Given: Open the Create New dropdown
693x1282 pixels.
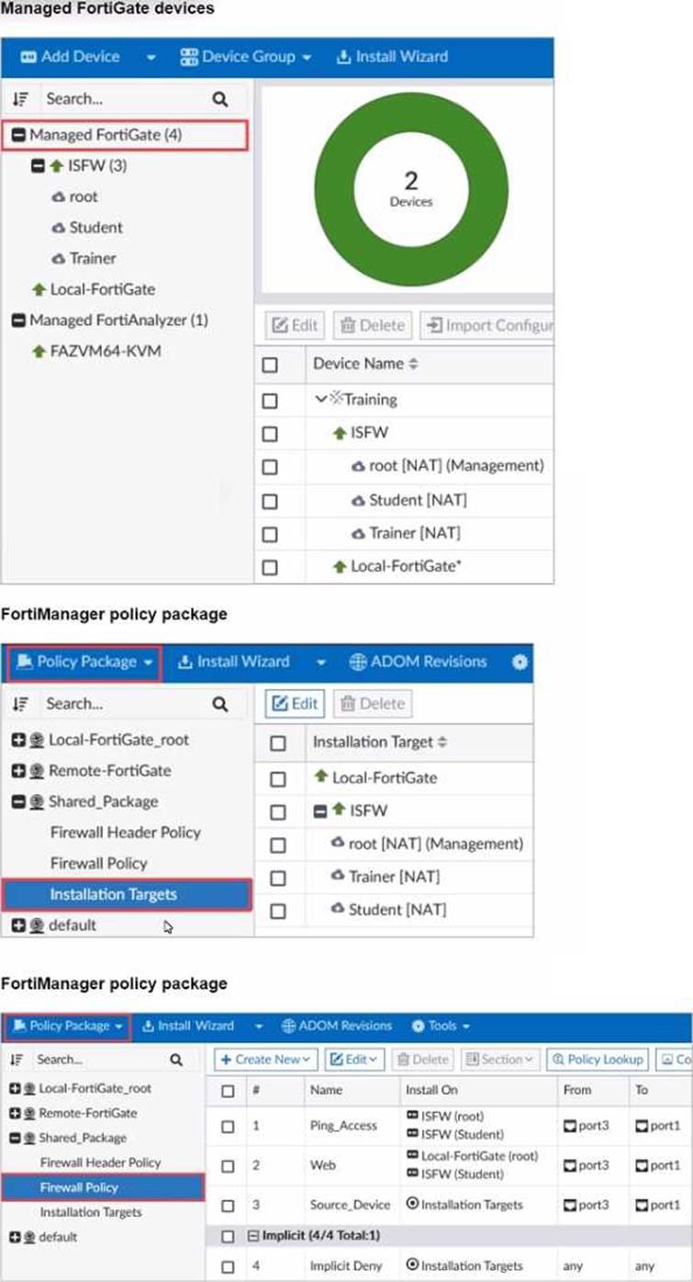Looking at the screenshot, I should click(x=266, y=1060).
